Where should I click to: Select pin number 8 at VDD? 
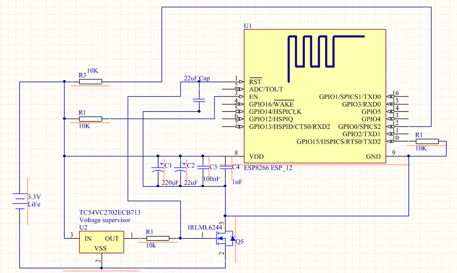(236, 153)
